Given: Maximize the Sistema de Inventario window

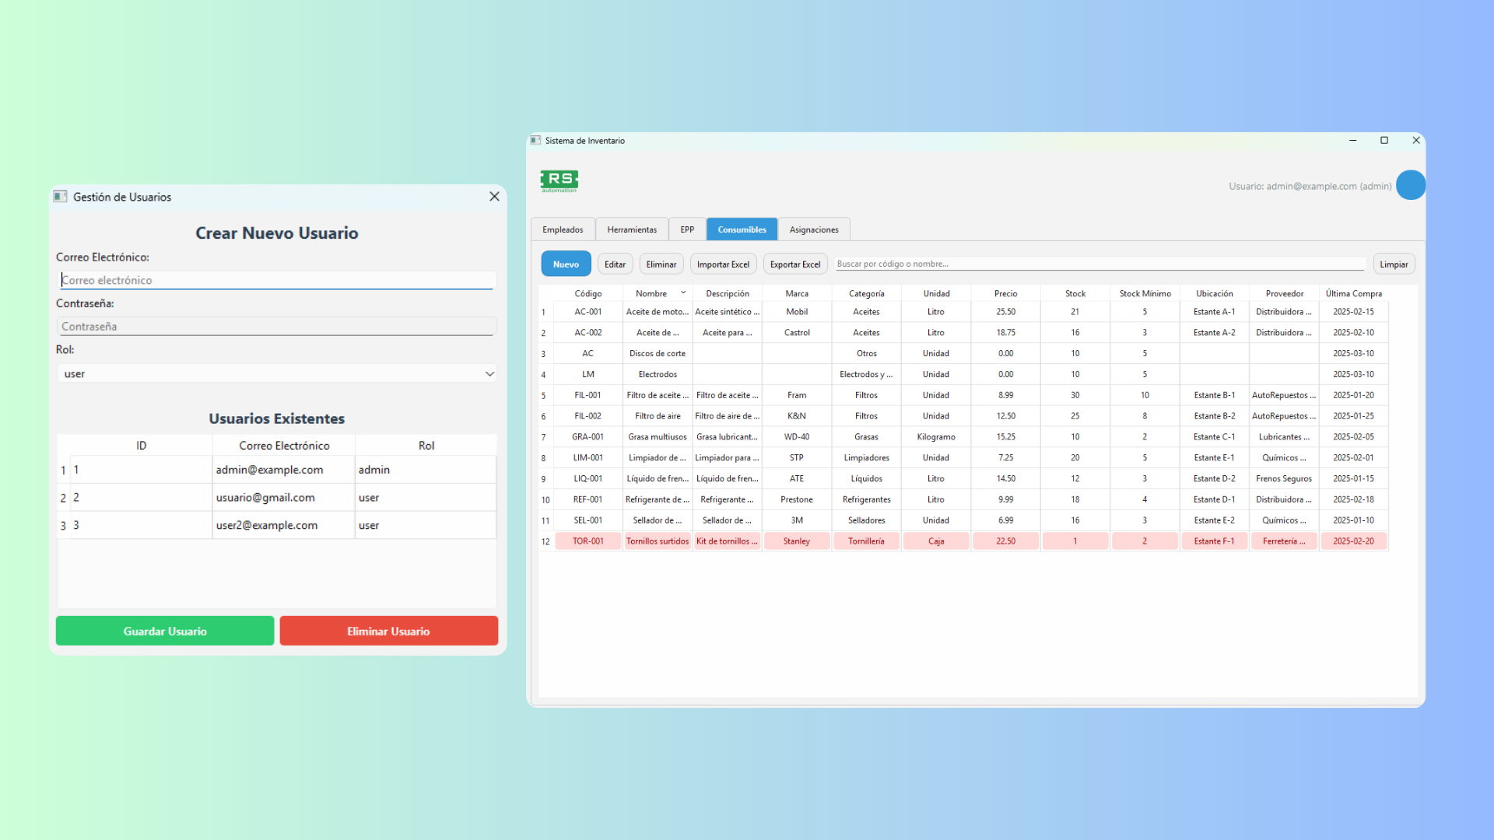Looking at the screenshot, I should [x=1384, y=141].
